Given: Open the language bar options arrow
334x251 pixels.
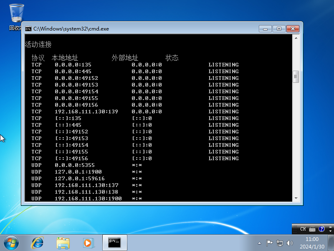Looking at the screenshot, I should [330, 231].
